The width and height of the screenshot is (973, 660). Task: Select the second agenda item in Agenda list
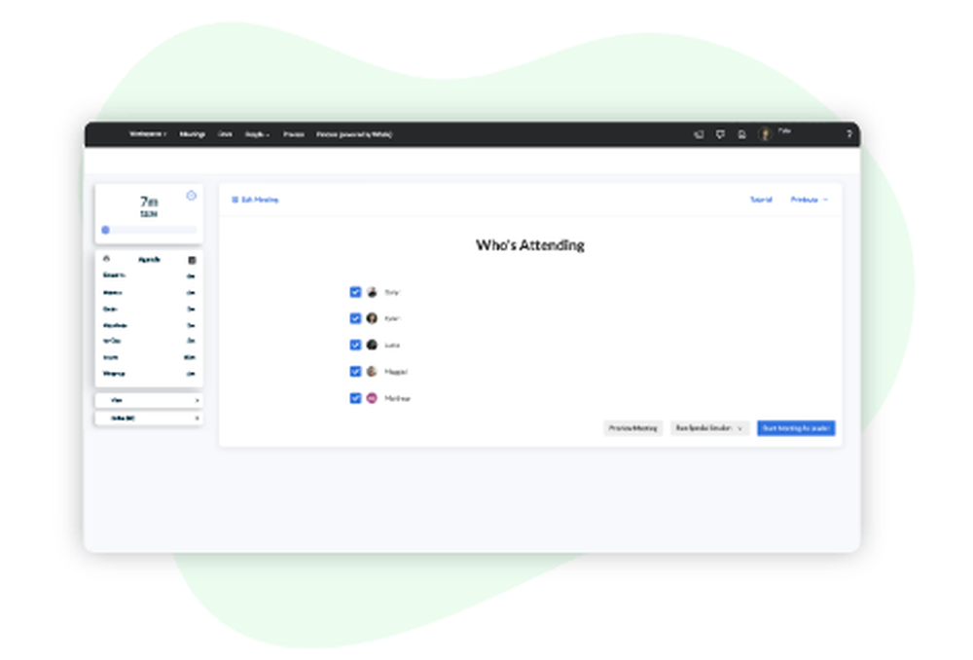click(x=149, y=292)
